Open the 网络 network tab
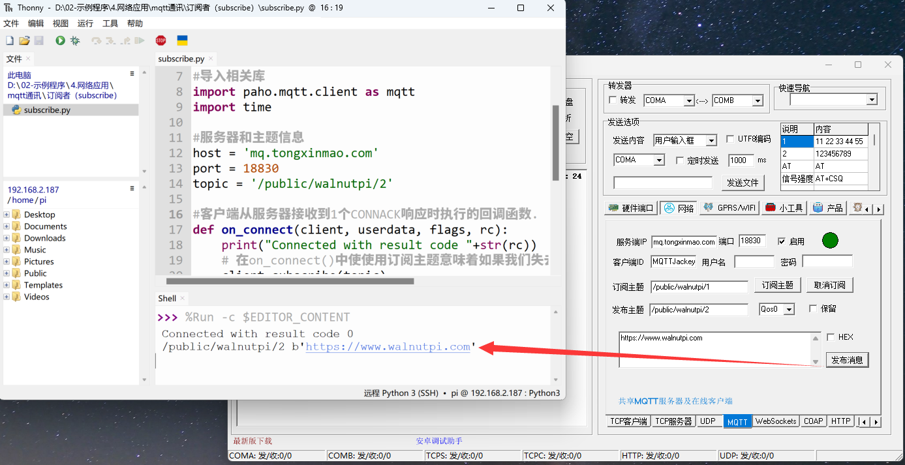The height and width of the screenshot is (465, 905). click(x=679, y=208)
